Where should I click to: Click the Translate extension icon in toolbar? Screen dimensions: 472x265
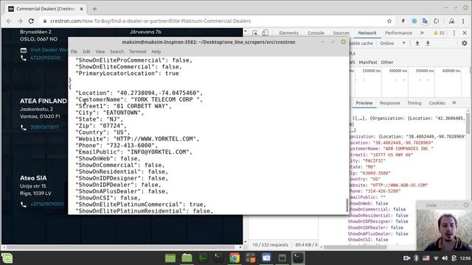(x=425, y=21)
